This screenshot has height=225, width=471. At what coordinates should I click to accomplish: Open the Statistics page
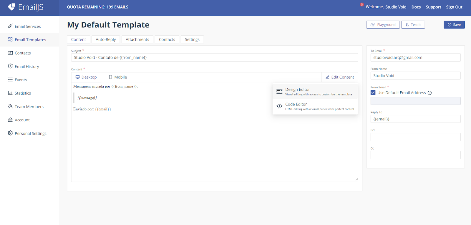point(29,93)
